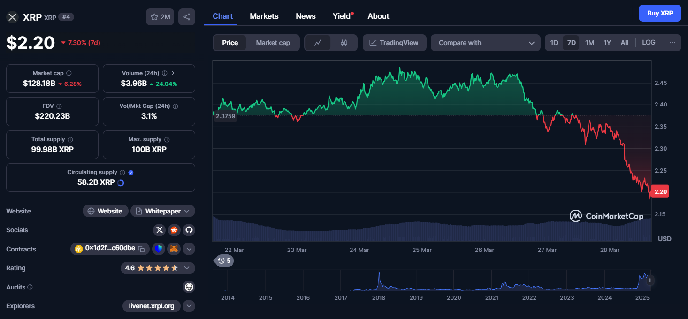
Task: Toggle LOG scale on chart
Action: pyautogui.click(x=649, y=42)
